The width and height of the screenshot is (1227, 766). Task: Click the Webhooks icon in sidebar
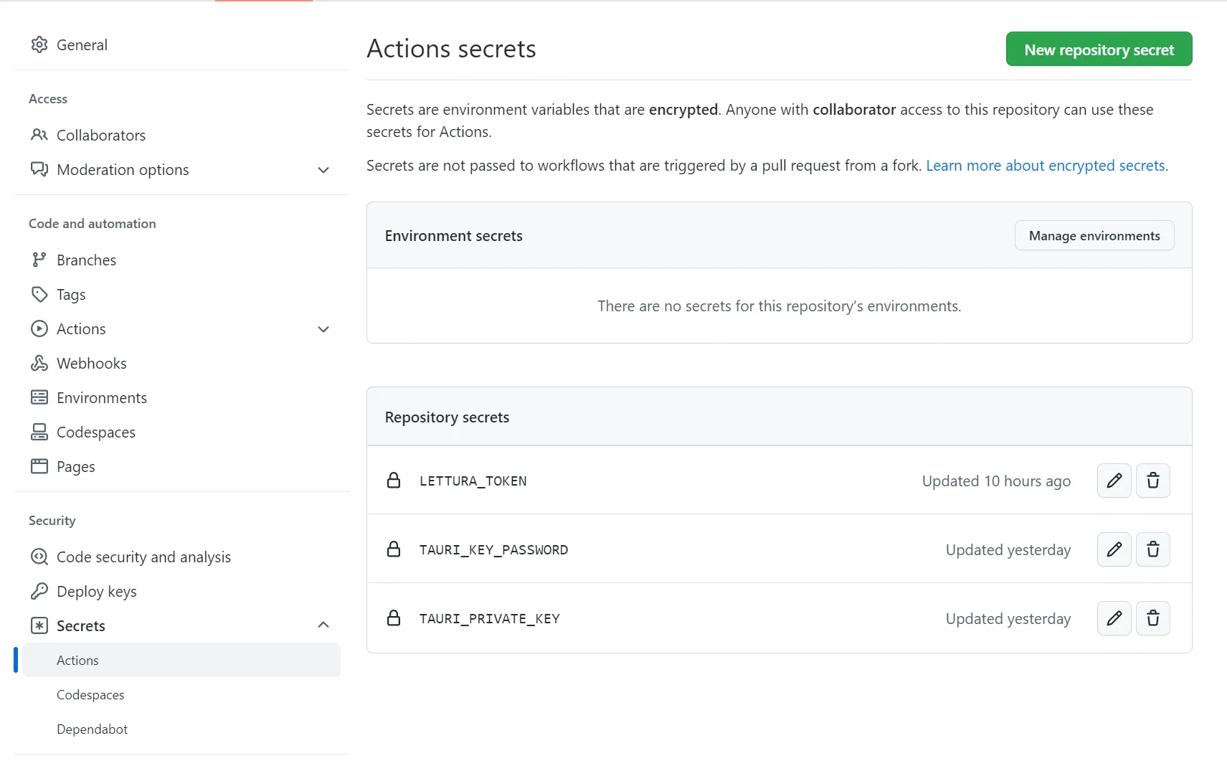[x=39, y=364]
